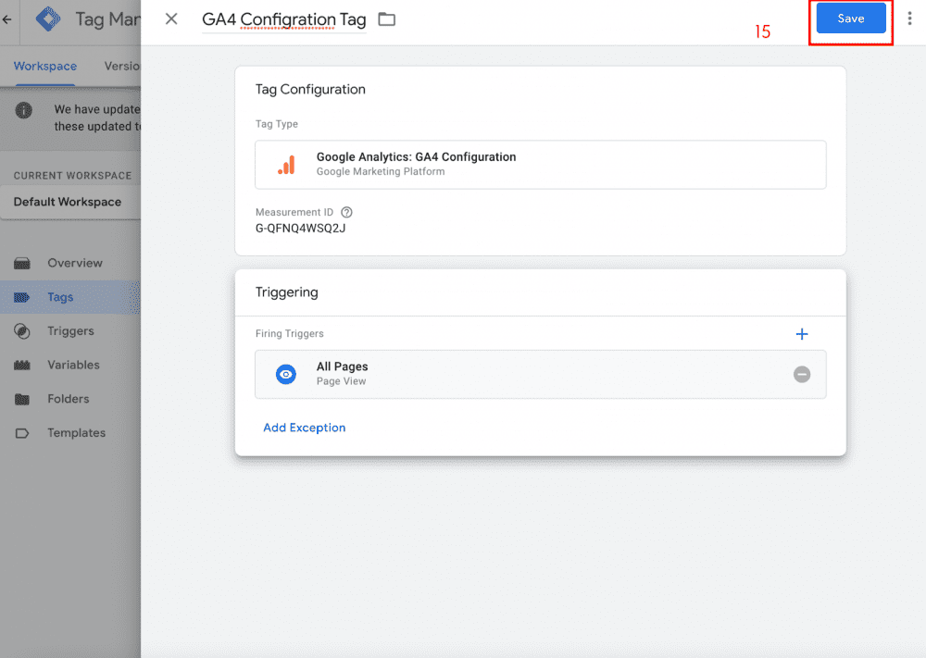Open Overview in the sidebar

(70, 263)
